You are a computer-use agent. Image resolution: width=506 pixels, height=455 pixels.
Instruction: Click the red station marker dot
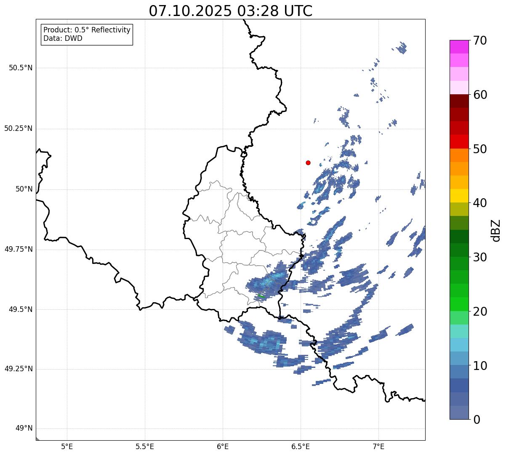[308, 162]
